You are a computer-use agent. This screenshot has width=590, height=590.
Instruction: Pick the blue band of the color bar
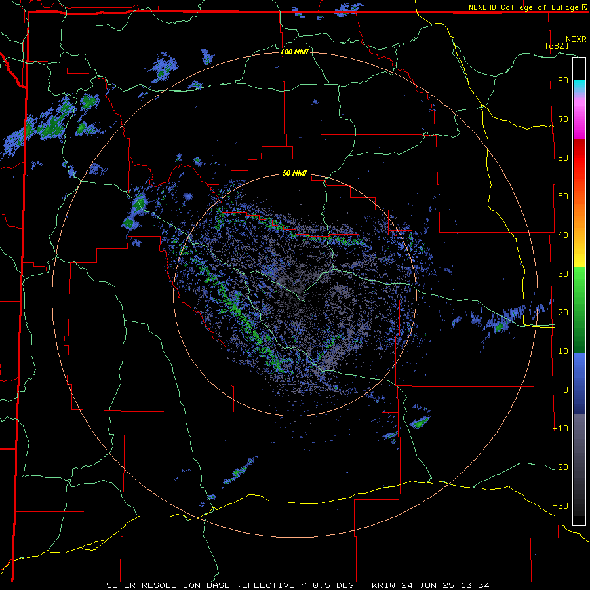pos(579,383)
